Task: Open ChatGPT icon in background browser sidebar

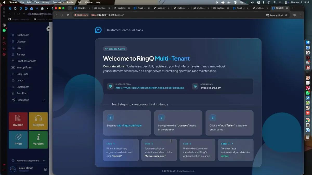Action: 4,25
